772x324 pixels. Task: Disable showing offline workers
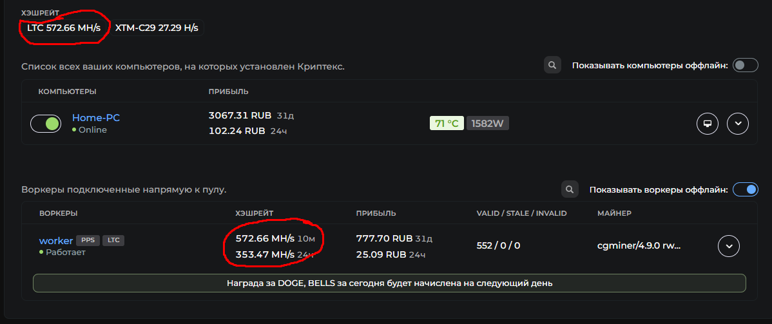coord(745,189)
